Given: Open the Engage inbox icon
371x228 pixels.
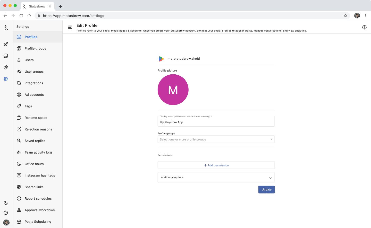Looking at the screenshot, I should [6, 56].
